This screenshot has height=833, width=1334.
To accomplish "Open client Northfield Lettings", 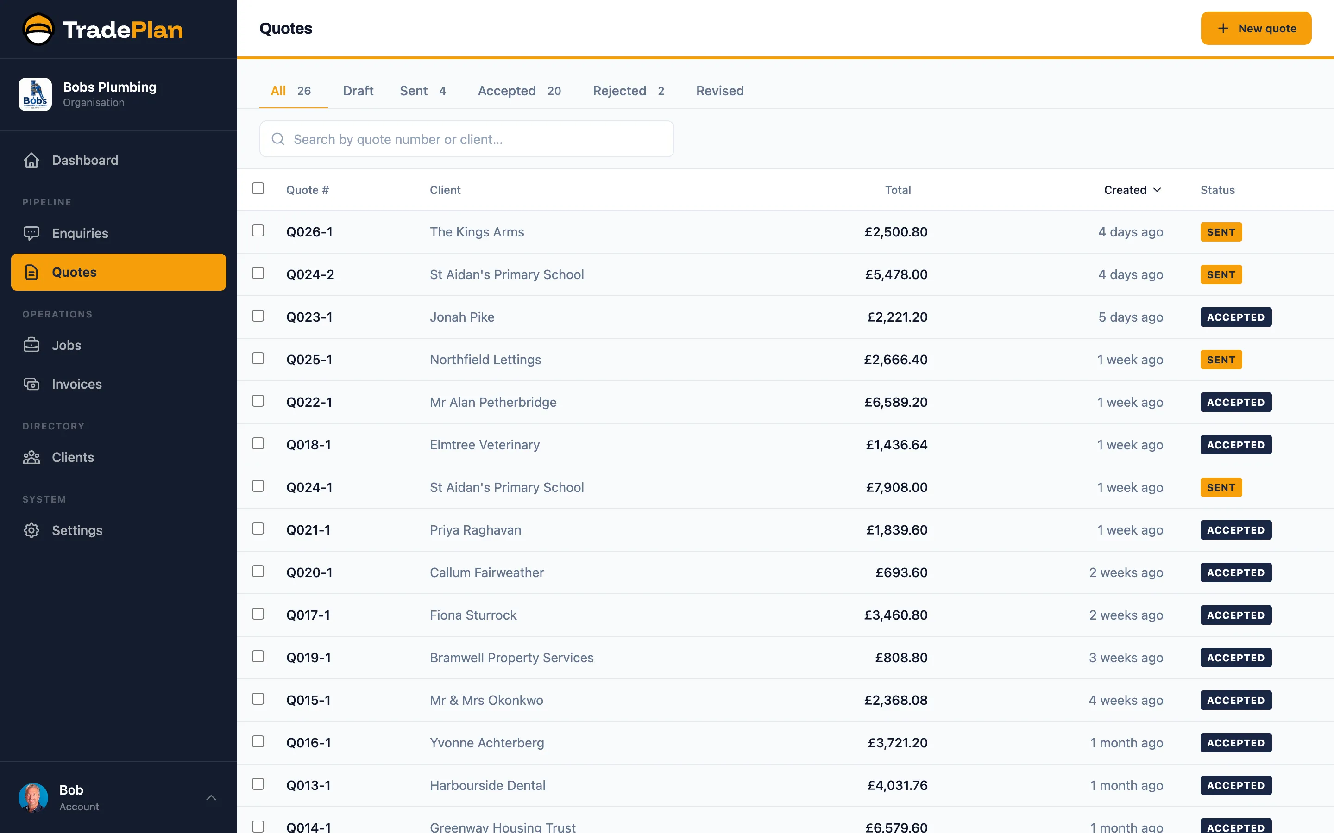I will tap(485, 359).
